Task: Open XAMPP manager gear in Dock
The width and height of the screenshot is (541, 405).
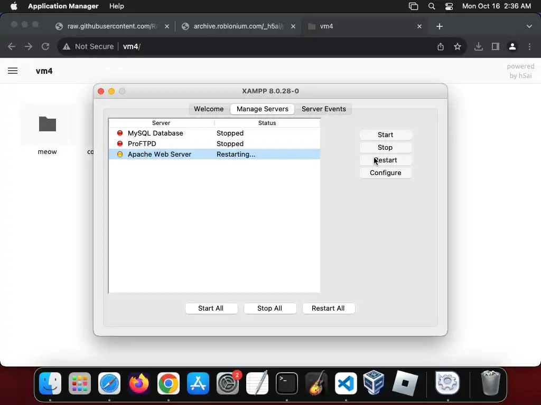Action: tap(447, 383)
